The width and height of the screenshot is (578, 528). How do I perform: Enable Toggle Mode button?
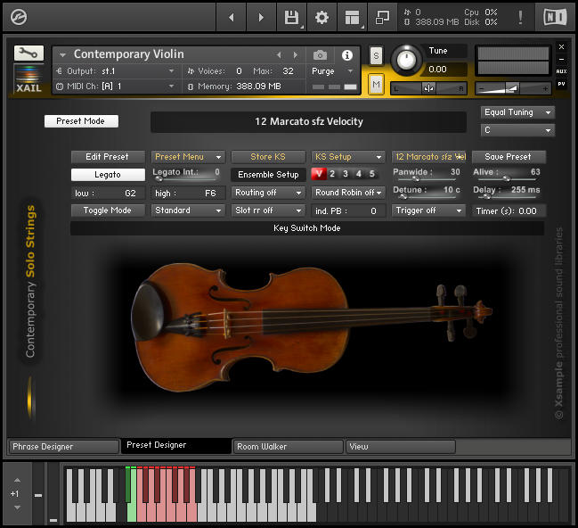point(108,210)
